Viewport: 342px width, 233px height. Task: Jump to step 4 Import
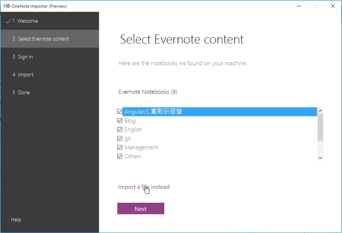pos(50,75)
